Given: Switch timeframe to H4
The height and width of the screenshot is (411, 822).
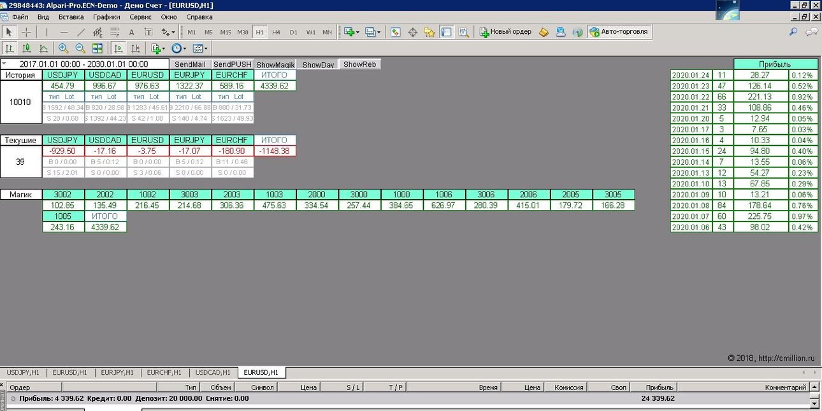Looking at the screenshot, I should [x=276, y=32].
